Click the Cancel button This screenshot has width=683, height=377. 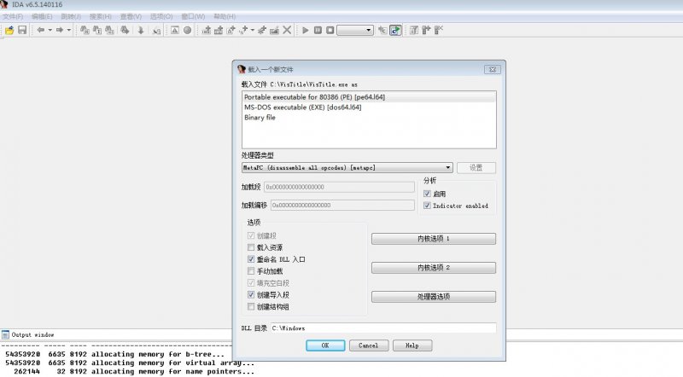[x=369, y=345]
